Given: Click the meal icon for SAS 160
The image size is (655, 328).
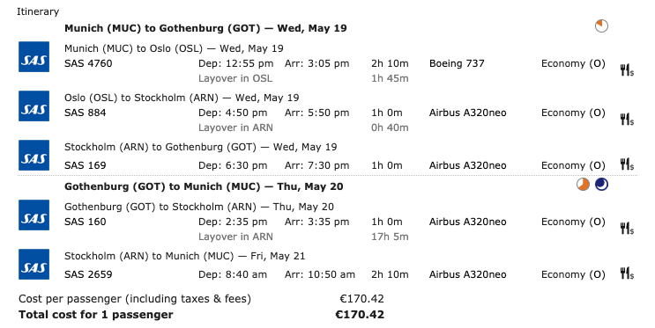Looking at the screenshot, I should [627, 229].
